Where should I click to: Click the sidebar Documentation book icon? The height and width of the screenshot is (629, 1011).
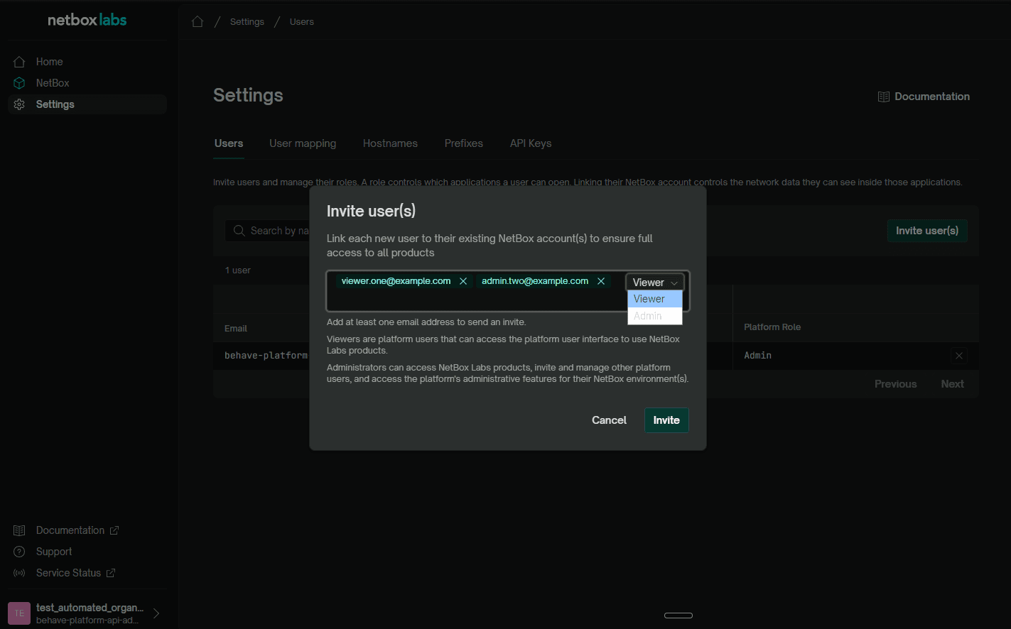click(19, 530)
